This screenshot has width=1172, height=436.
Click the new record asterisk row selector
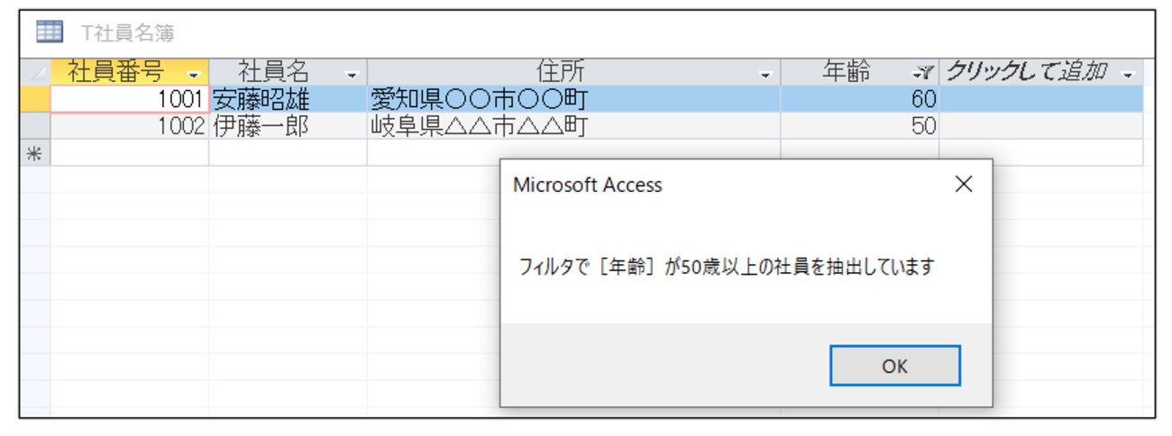[35, 153]
